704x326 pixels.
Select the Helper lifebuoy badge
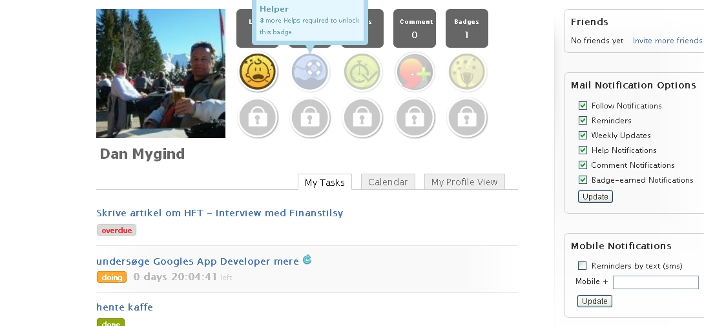coord(310,72)
